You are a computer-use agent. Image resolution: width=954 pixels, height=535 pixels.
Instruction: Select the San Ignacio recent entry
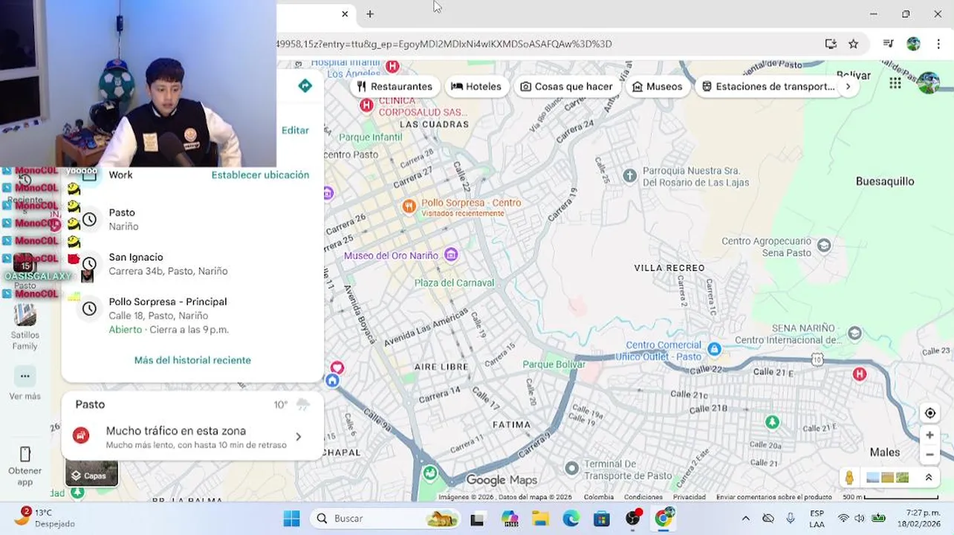193,264
